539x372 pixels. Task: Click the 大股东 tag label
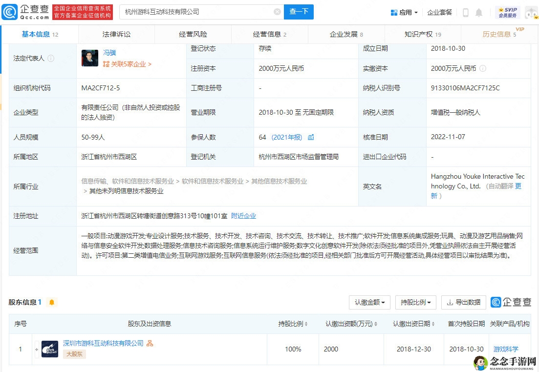pos(74,354)
